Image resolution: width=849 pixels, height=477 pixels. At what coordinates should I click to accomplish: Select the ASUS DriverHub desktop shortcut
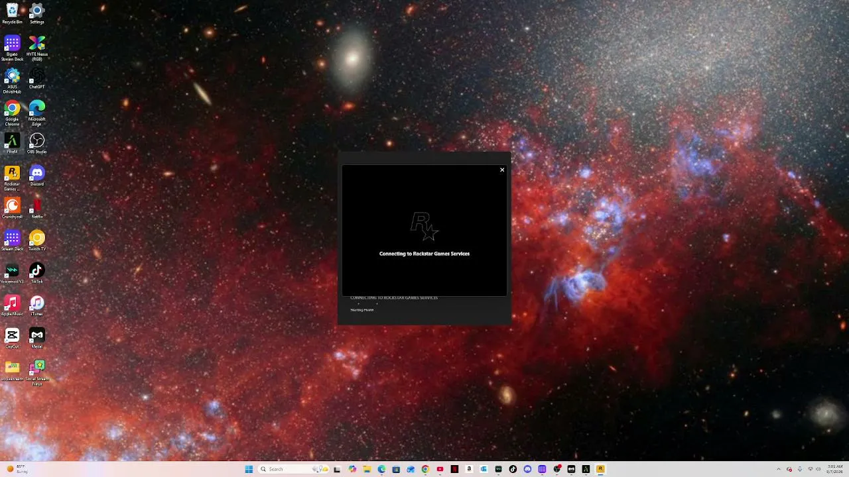click(12, 81)
